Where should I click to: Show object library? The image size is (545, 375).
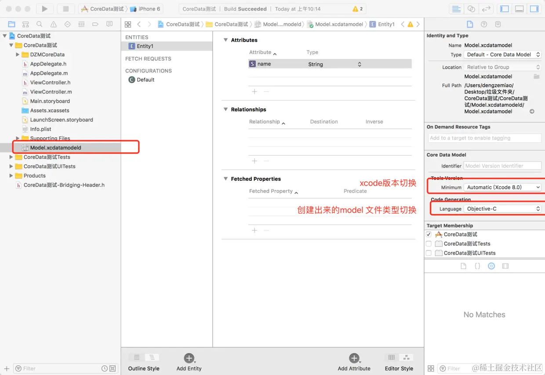click(491, 266)
